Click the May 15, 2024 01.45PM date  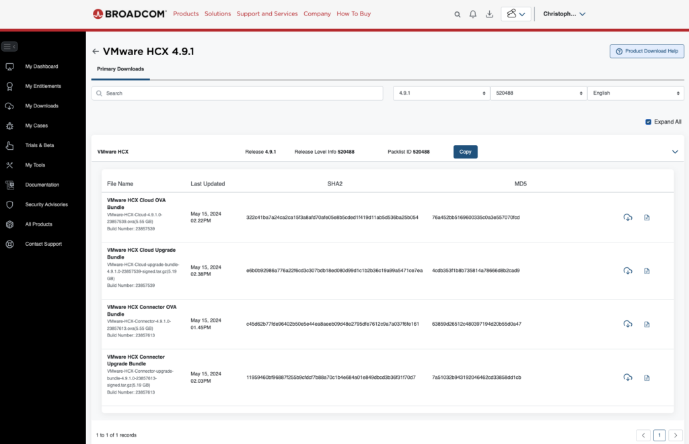tap(206, 324)
